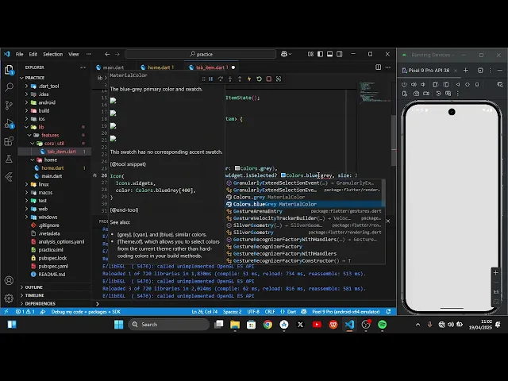Open the File menu
The width and height of the screenshot is (508, 381).
19,54
